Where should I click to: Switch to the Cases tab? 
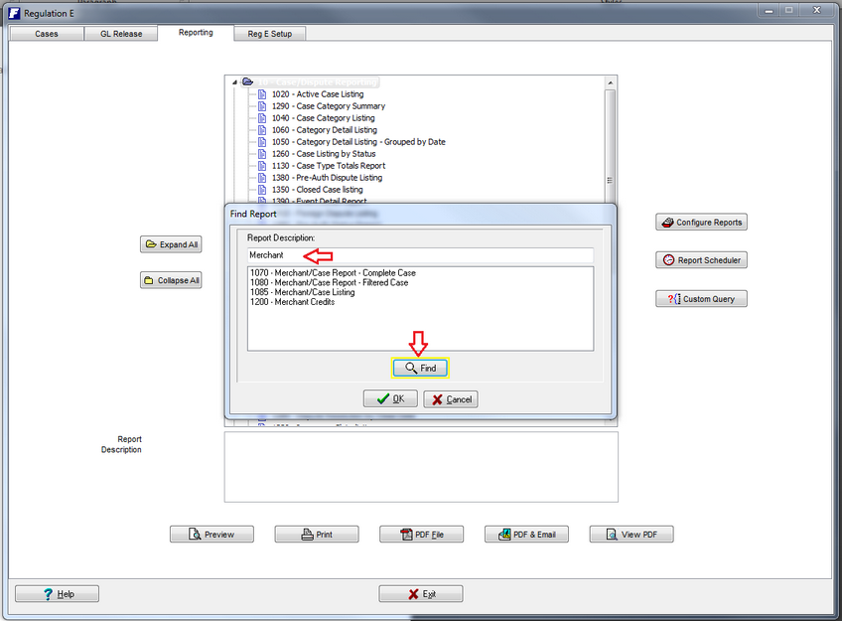46,34
